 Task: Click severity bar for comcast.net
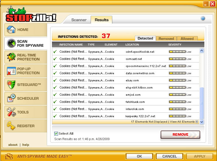click(x=177, y=59)
